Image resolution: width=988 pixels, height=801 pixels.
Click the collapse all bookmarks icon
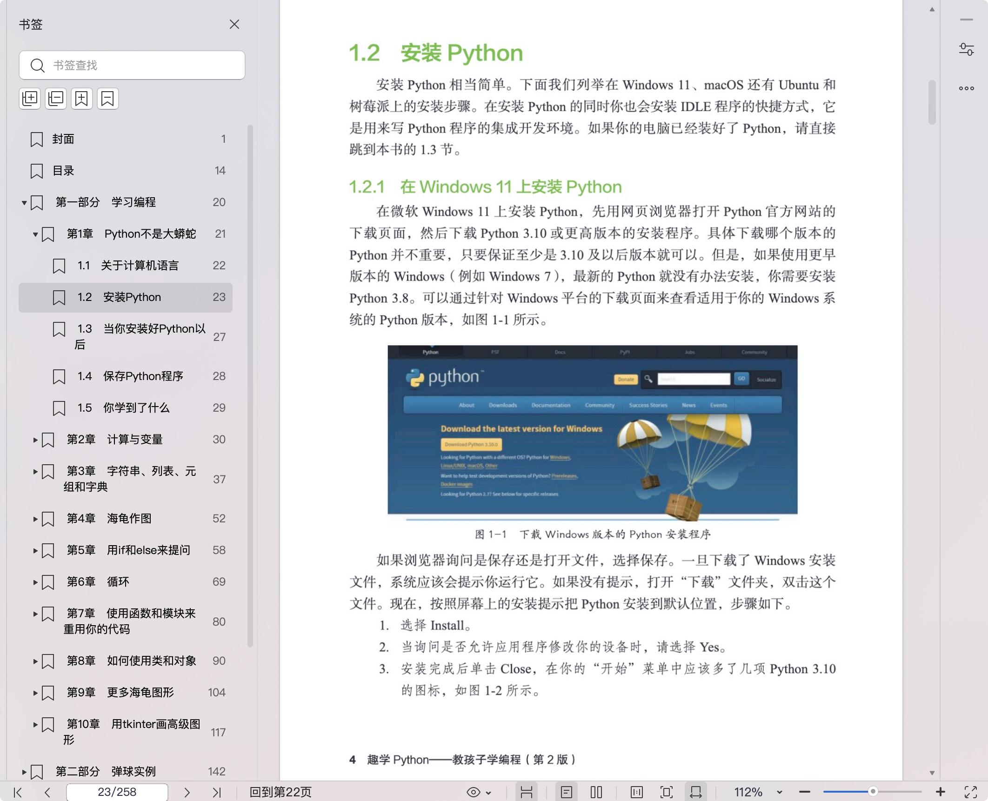[56, 99]
